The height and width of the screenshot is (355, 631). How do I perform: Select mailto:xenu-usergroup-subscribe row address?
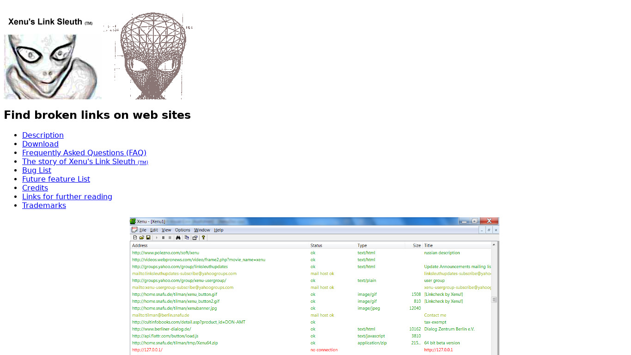point(182,288)
